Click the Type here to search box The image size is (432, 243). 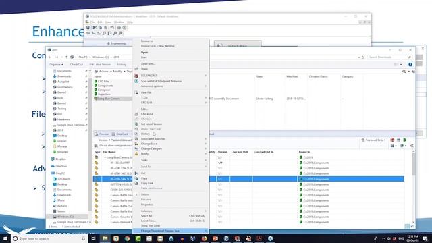tap(49, 238)
